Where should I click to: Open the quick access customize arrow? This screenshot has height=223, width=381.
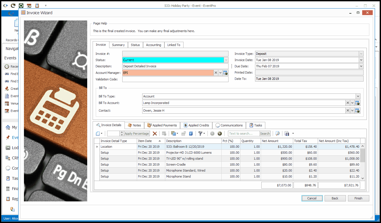[x=46, y=5]
